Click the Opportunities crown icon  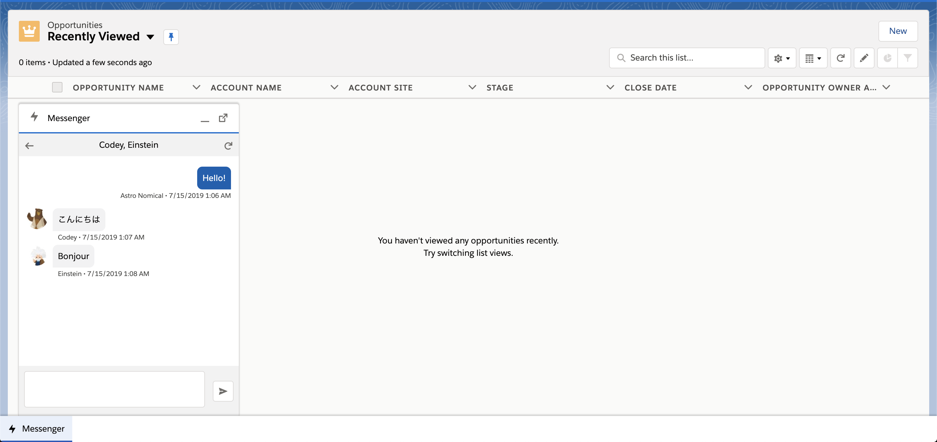point(29,31)
